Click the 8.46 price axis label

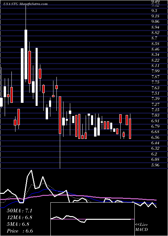155,49
